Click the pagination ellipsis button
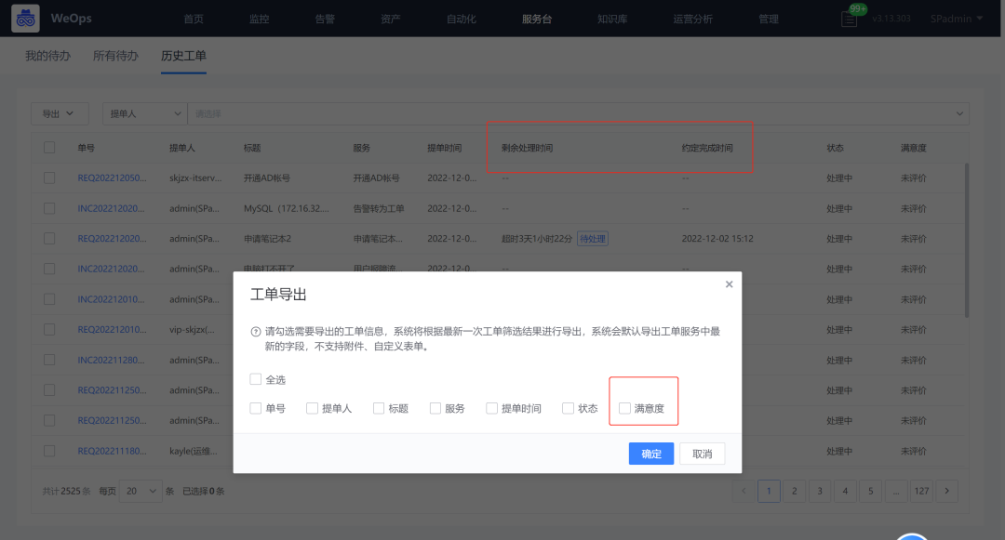This screenshot has height=540, width=1005. pyautogui.click(x=896, y=491)
